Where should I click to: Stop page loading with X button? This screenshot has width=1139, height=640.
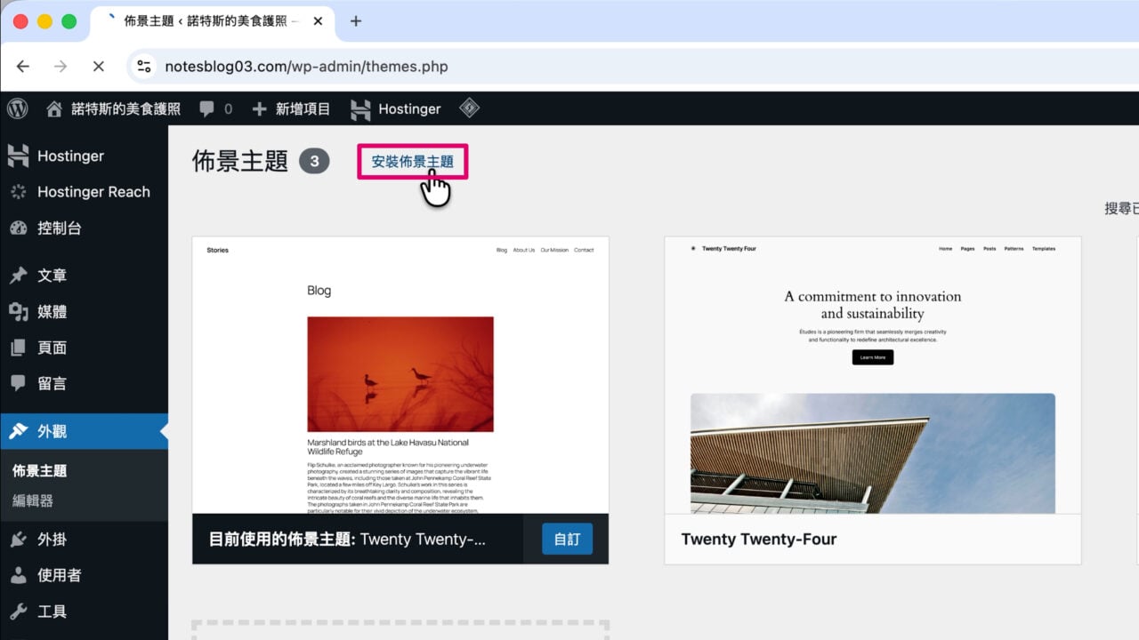pos(99,67)
